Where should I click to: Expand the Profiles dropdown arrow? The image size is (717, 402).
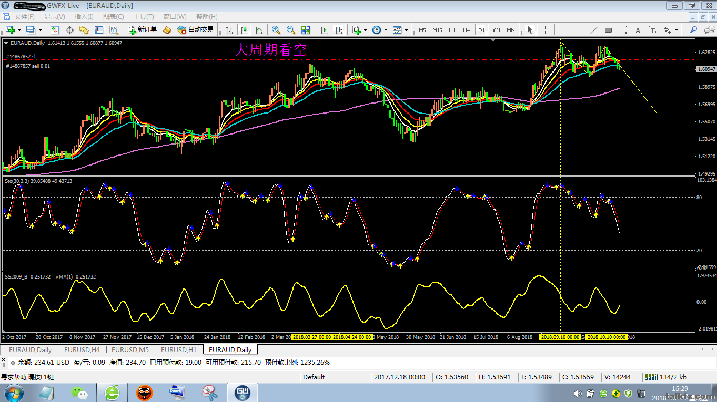click(x=40, y=30)
